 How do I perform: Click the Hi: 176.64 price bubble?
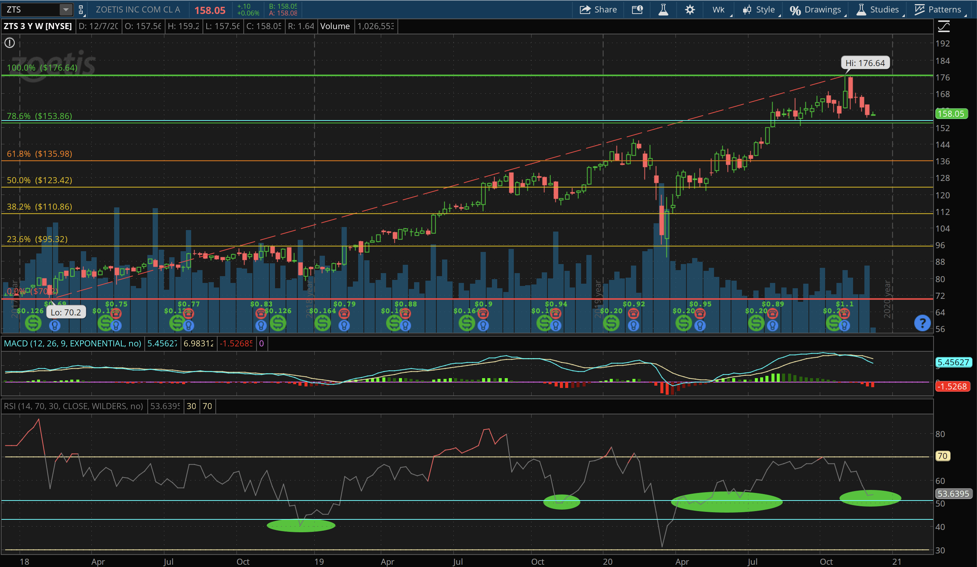click(x=865, y=63)
